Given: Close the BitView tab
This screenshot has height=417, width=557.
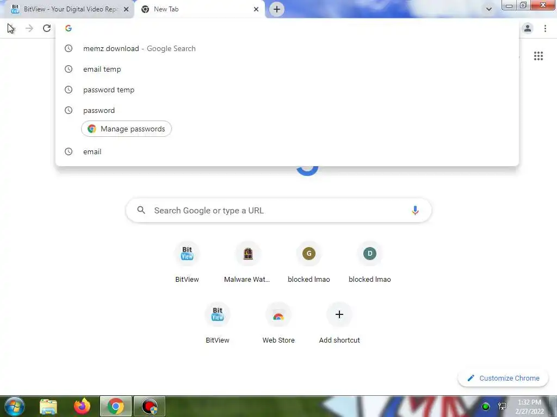Looking at the screenshot, I should pyautogui.click(x=126, y=9).
